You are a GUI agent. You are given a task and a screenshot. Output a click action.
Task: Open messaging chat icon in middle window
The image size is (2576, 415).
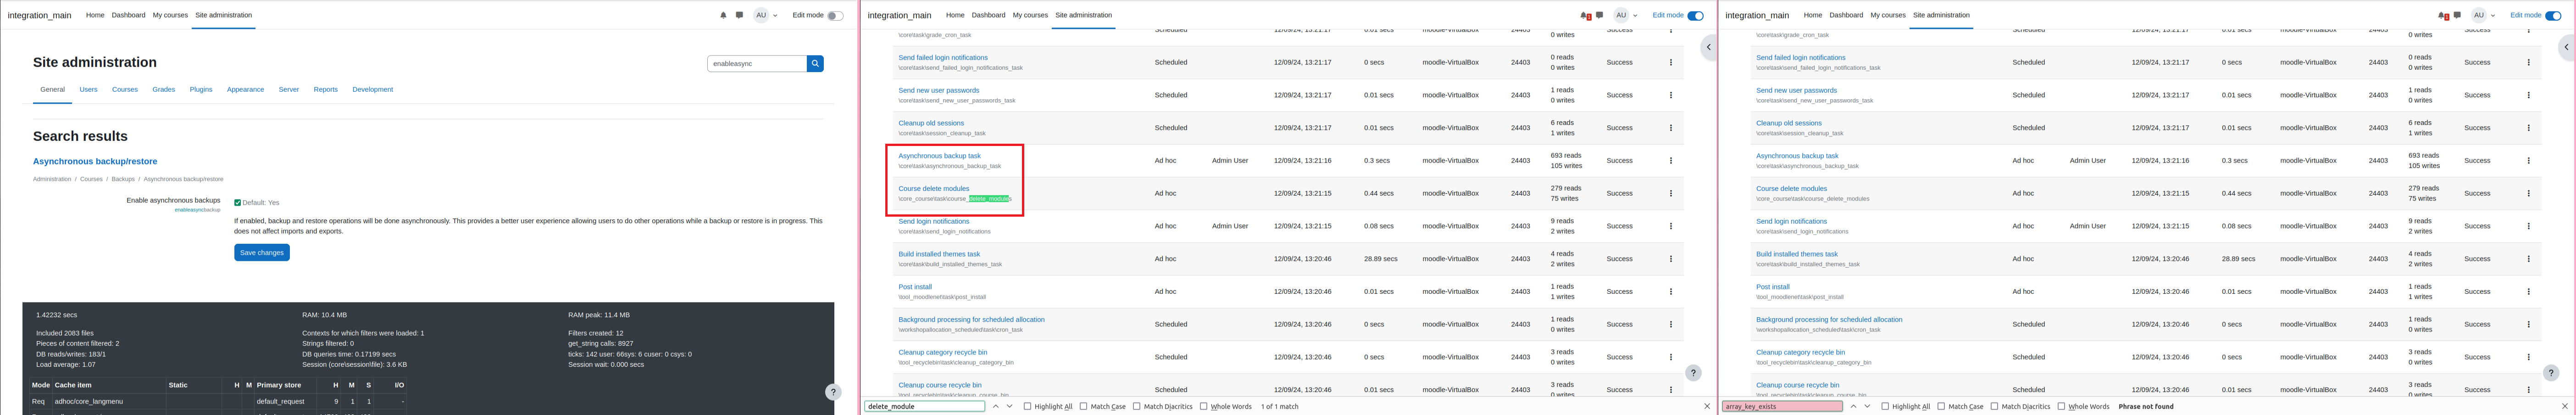(x=1600, y=15)
